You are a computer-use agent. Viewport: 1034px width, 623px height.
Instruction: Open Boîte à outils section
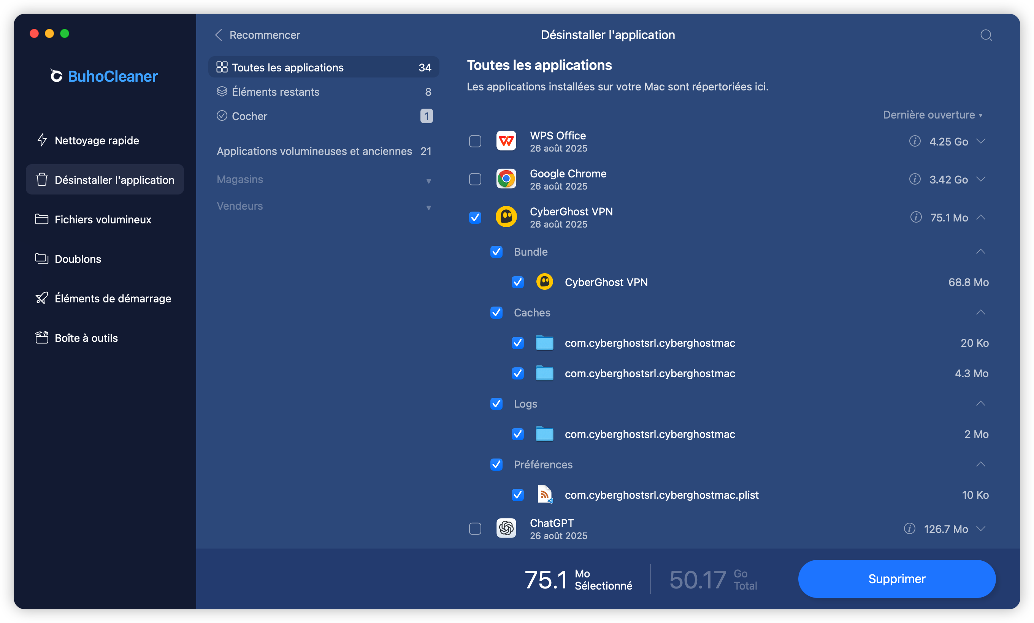pos(105,337)
